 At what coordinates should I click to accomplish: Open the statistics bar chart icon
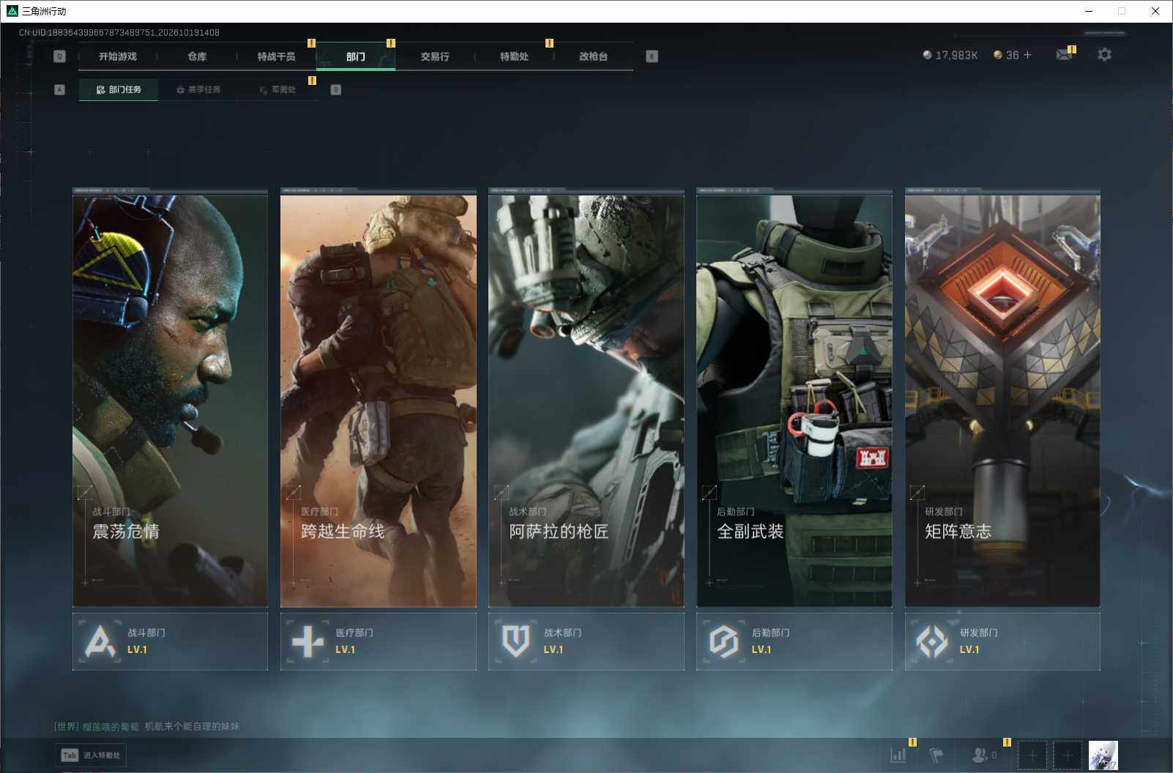(x=898, y=755)
